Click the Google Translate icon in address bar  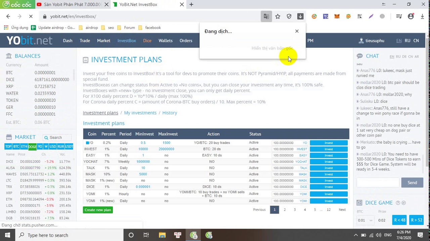[x=266, y=16]
